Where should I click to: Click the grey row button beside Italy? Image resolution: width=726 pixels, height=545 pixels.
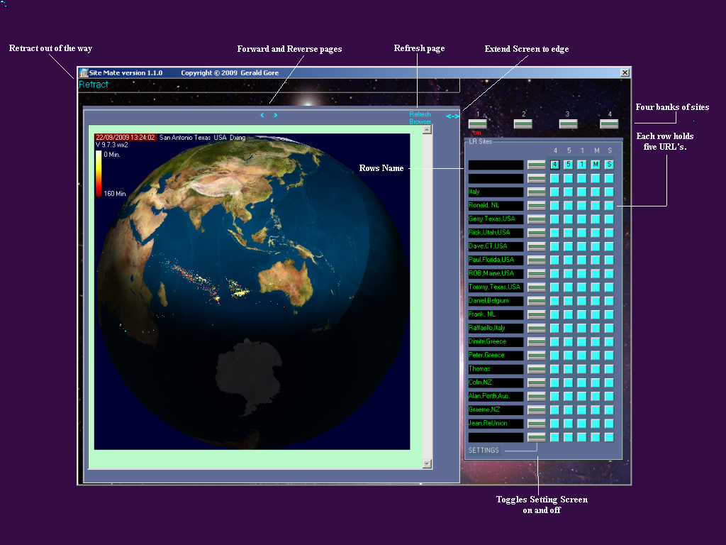click(x=537, y=192)
